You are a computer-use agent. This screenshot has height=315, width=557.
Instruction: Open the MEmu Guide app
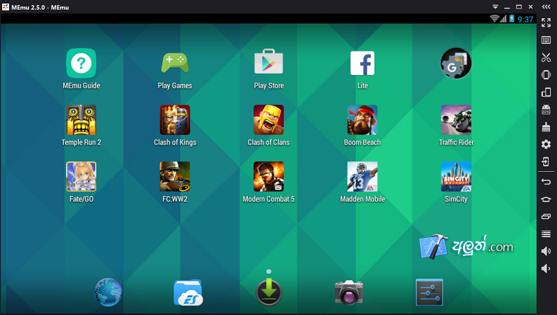(x=81, y=63)
